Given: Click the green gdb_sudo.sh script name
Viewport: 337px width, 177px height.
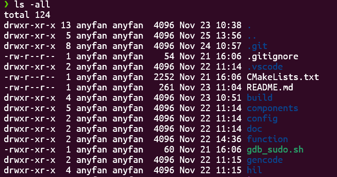Looking at the screenshot, I should click(275, 150).
